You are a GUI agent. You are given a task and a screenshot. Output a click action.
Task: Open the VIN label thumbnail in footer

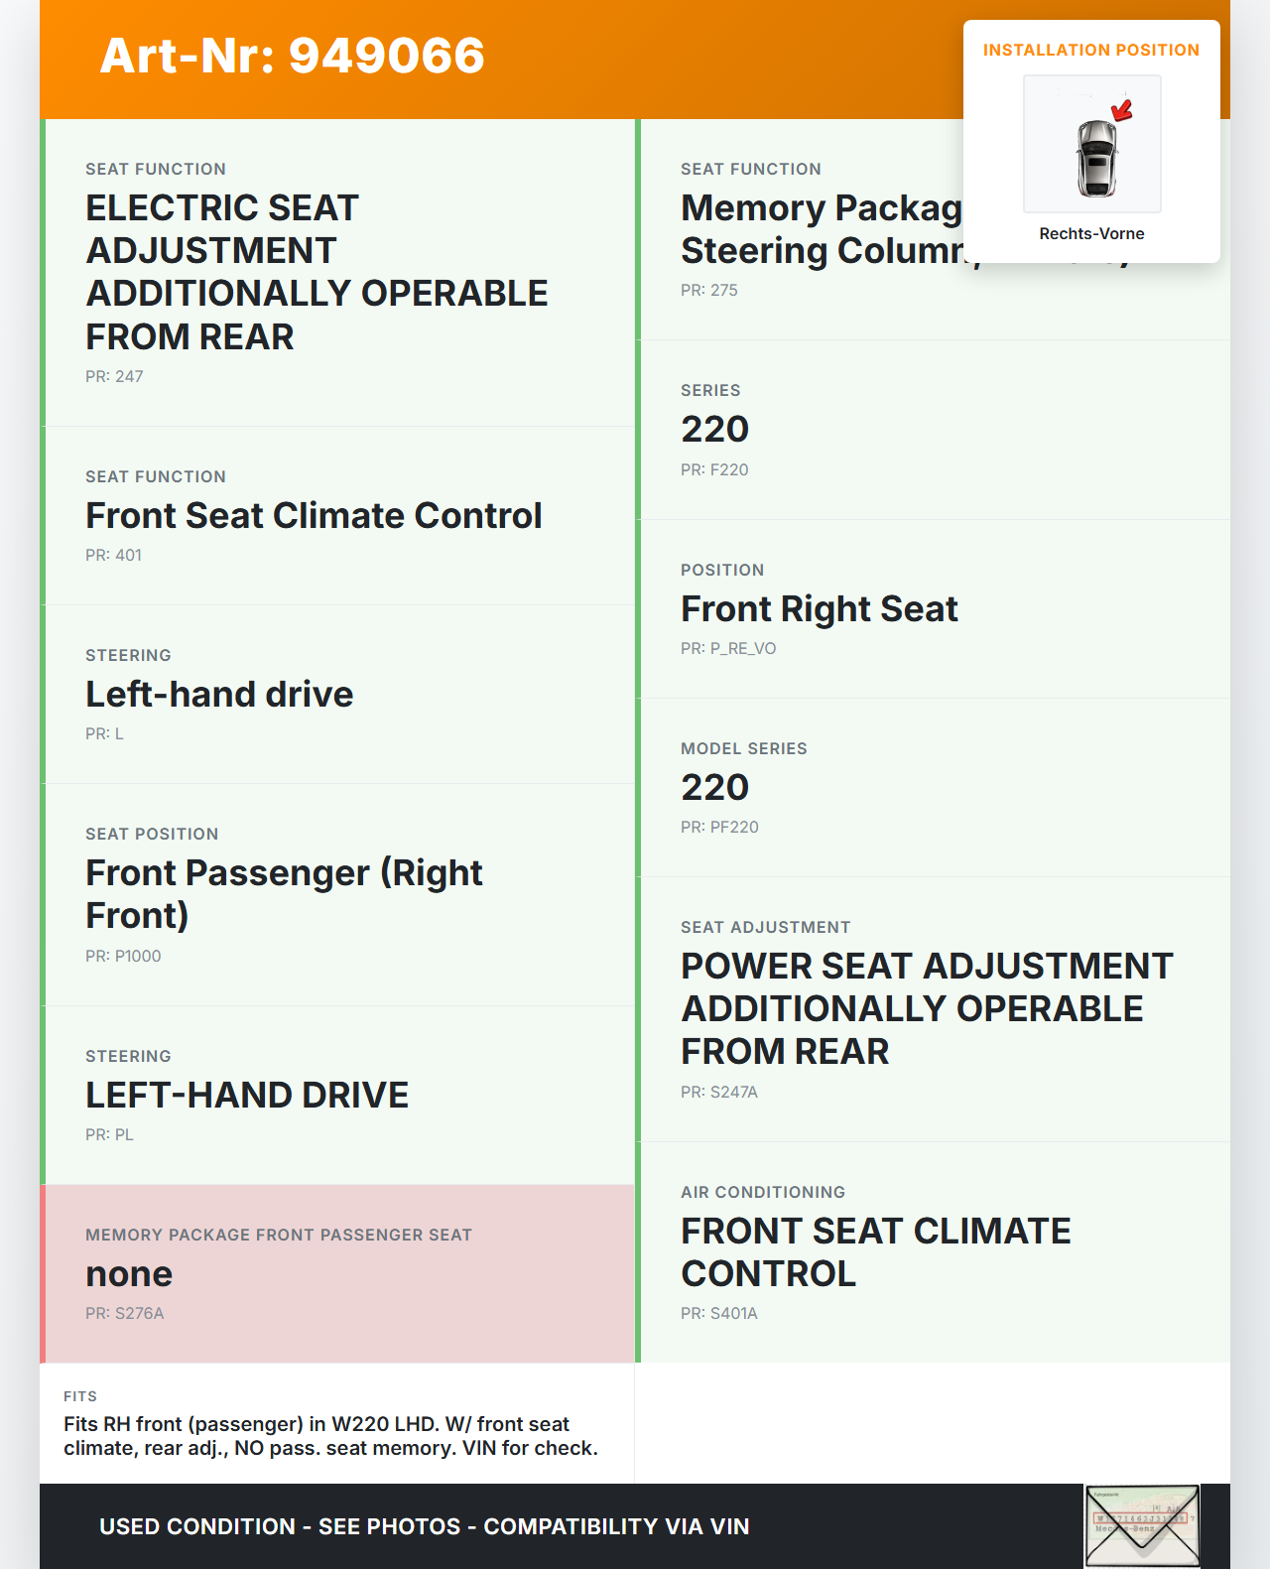coord(1142,1525)
